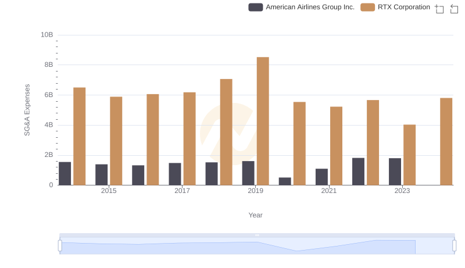Viewport: 465px width, 268px height.
Task: Click the American Airlines bar for 2023
Action: point(395,171)
